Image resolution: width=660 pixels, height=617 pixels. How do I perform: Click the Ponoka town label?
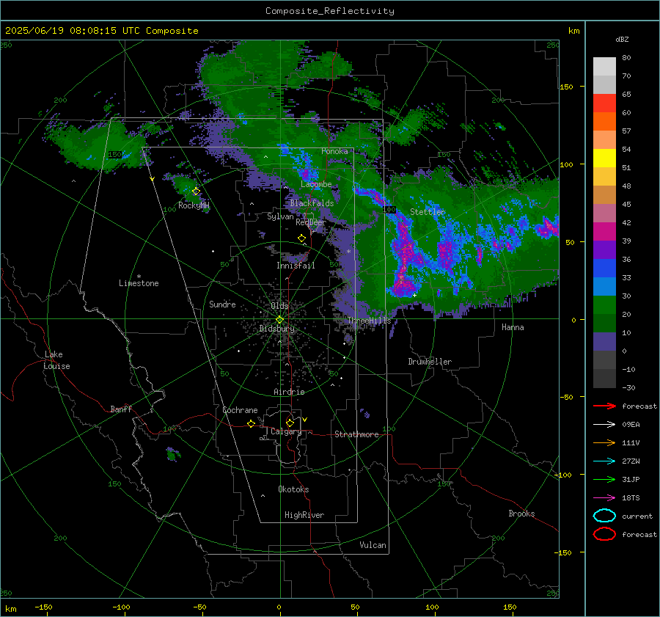(334, 151)
